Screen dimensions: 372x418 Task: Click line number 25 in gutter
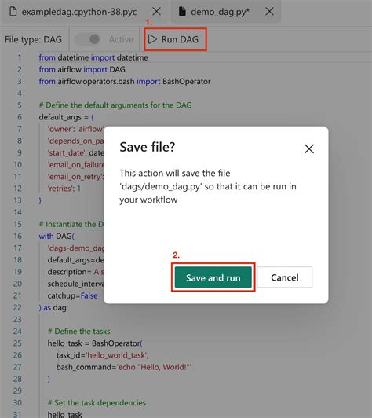tap(17, 343)
